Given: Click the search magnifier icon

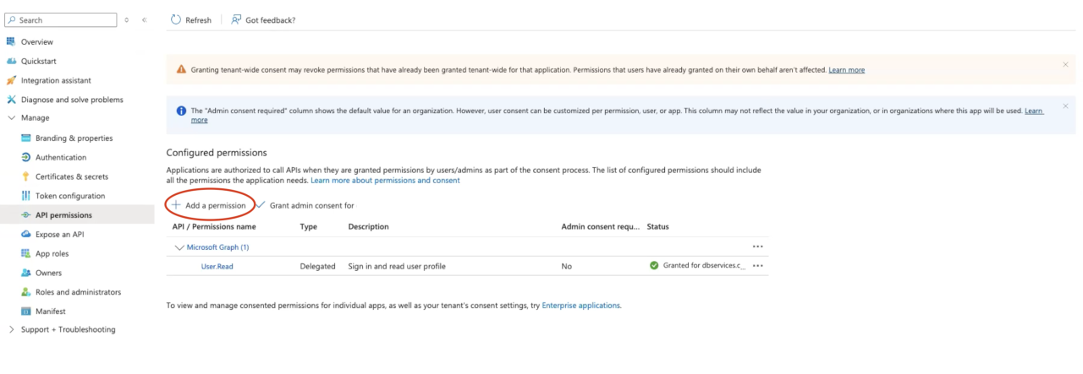Looking at the screenshot, I should 12,19.
